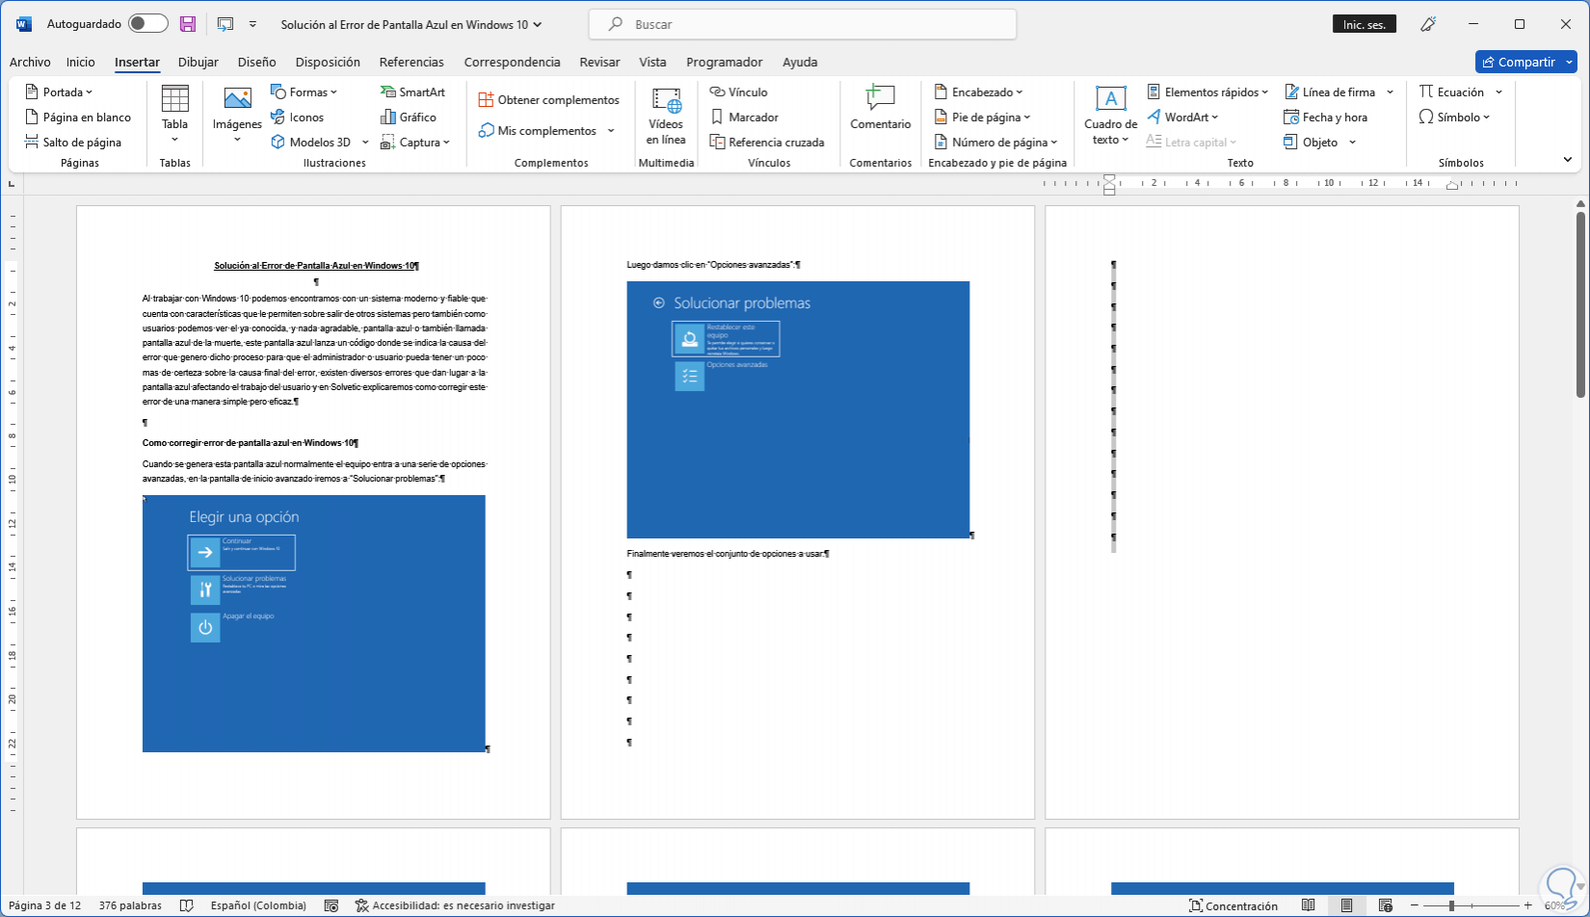Screen dimensions: 1590x917
Task: Open the Objeto dropdown arrow
Action: 1353,143
